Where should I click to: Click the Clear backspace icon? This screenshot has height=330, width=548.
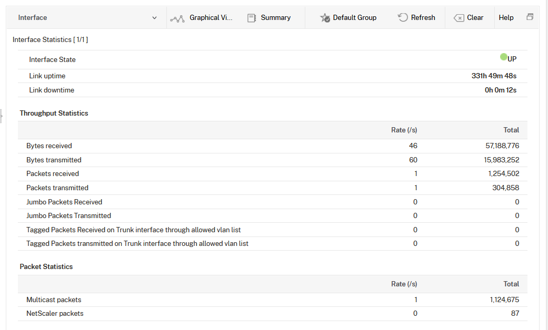click(459, 18)
